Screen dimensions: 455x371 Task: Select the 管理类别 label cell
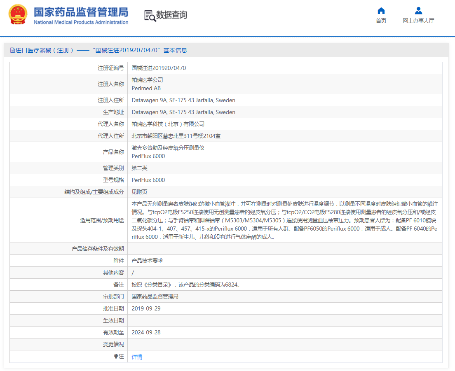pos(68,168)
